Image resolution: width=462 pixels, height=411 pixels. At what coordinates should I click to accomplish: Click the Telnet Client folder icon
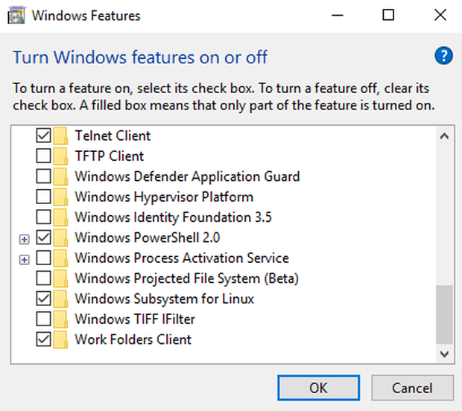(x=60, y=136)
